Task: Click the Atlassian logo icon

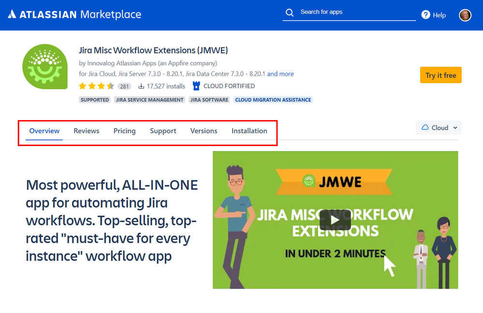Action: [x=12, y=14]
